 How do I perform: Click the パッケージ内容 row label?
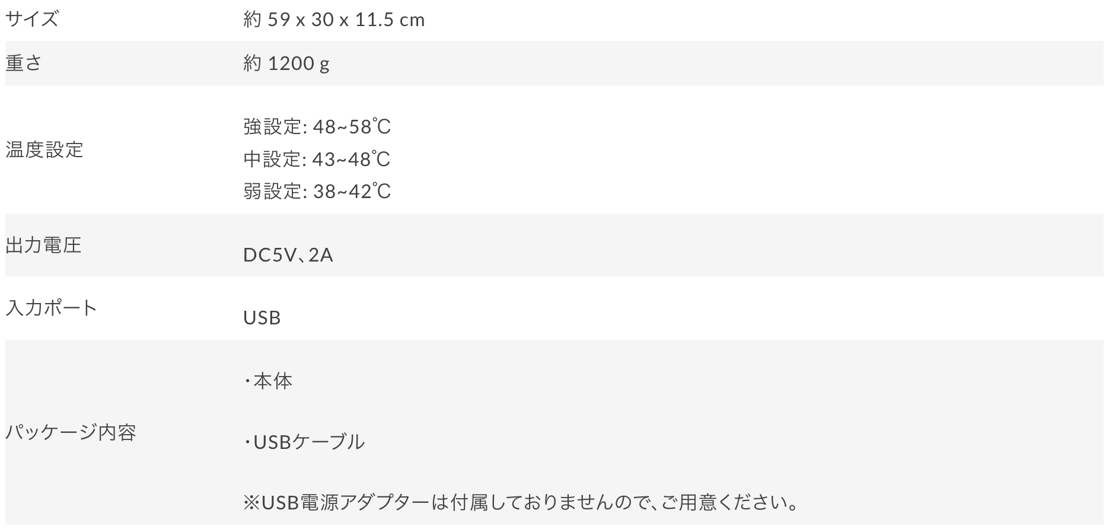pos(71,432)
